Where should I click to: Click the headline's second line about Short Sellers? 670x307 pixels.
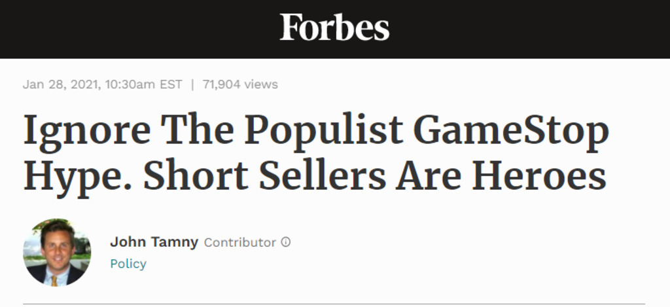pyautogui.click(x=315, y=176)
